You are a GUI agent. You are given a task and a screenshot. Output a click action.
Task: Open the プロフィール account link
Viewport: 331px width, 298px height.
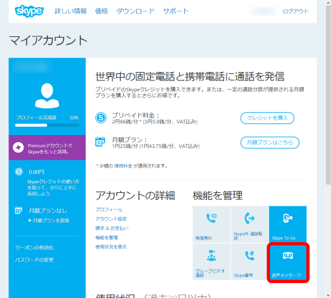pyautogui.click(x=109, y=210)
